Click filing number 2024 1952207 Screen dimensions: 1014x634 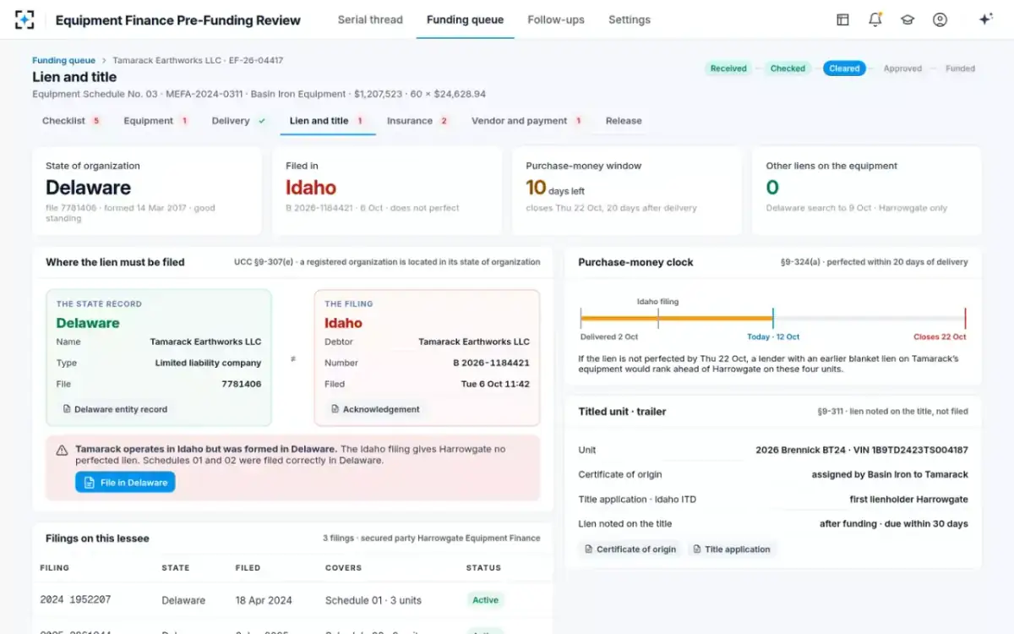point(75,600)
